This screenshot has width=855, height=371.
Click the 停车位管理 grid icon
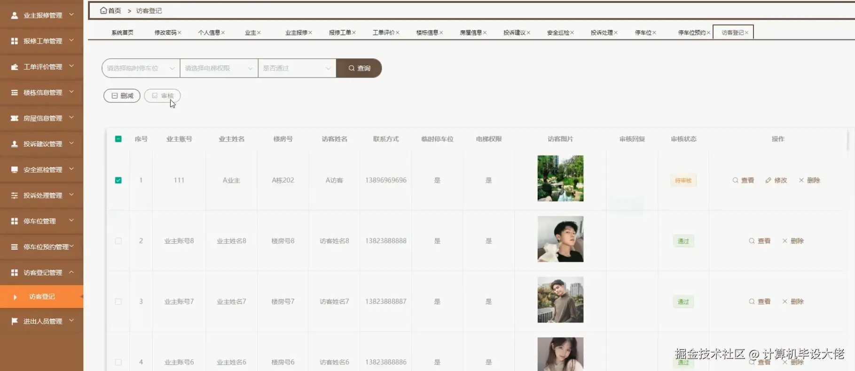click(15, 221)
